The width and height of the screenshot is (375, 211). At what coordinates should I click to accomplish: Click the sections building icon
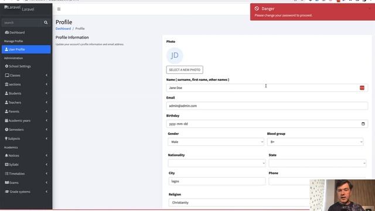tap(6, 84)
